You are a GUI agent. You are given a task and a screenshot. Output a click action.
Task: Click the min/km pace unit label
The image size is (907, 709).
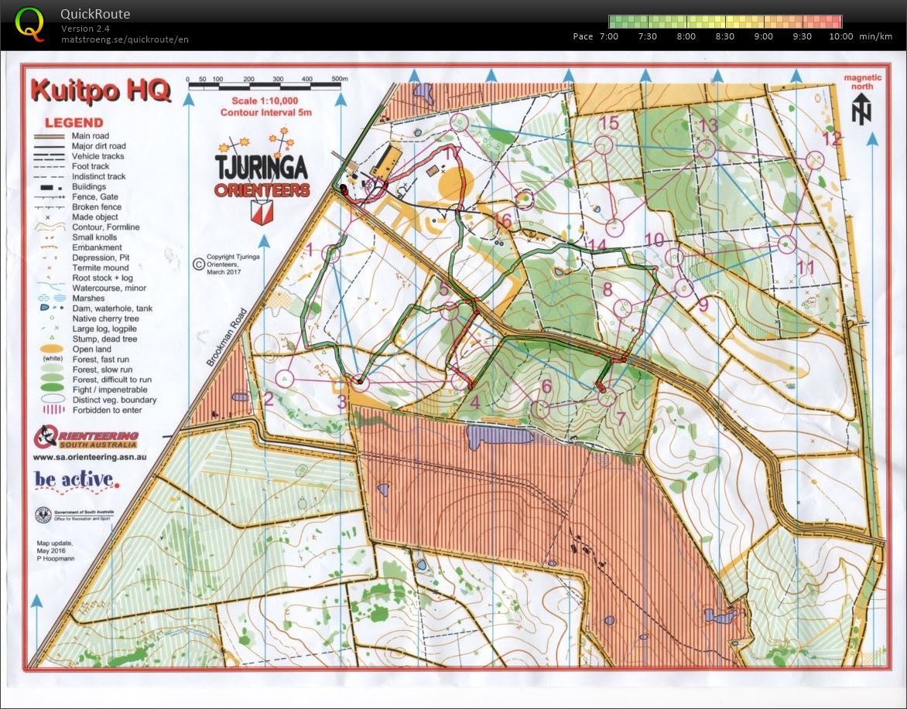pos(876,36)
